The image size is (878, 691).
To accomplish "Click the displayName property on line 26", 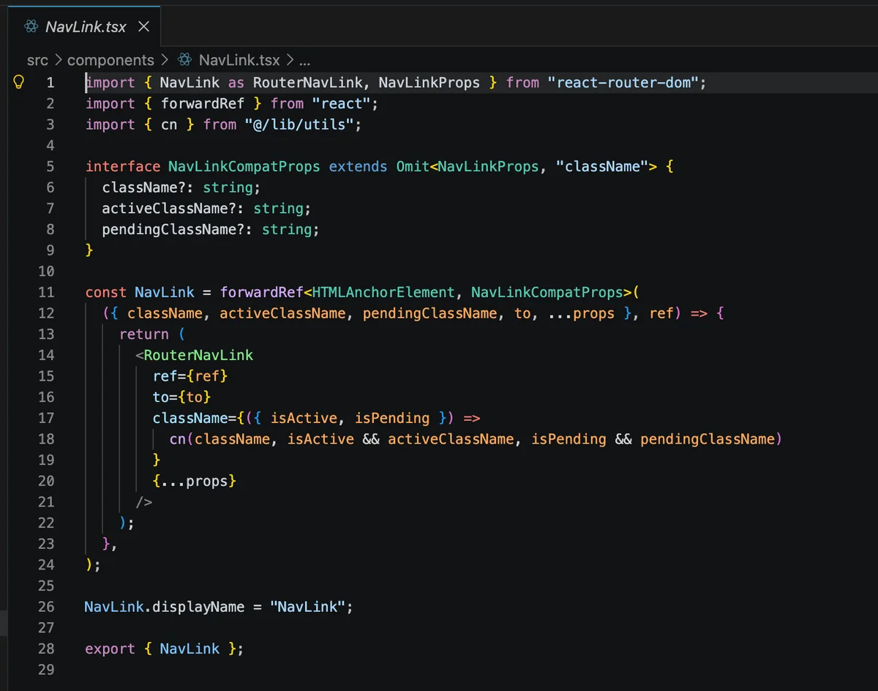I will coord(198,607).
